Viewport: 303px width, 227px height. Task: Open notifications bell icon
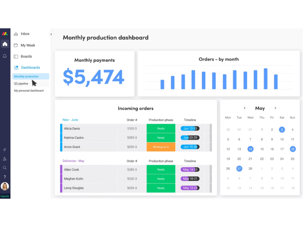tap(5, 56)
